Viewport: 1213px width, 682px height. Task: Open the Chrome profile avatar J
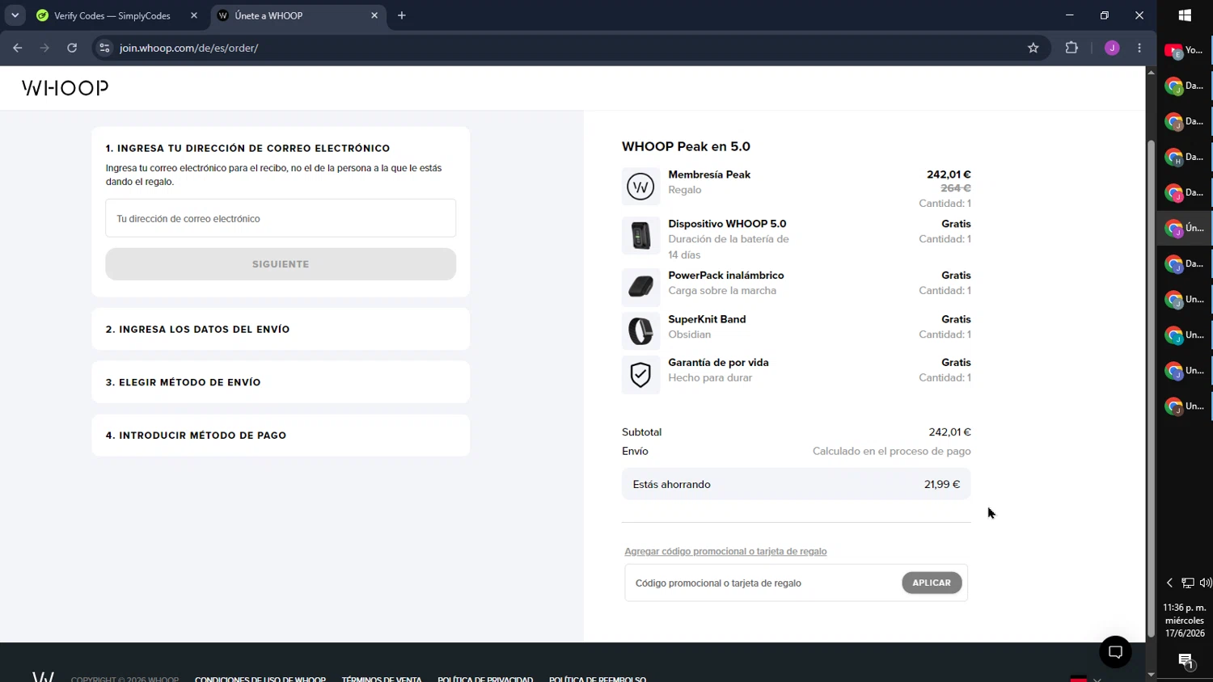click(1112, 48)
